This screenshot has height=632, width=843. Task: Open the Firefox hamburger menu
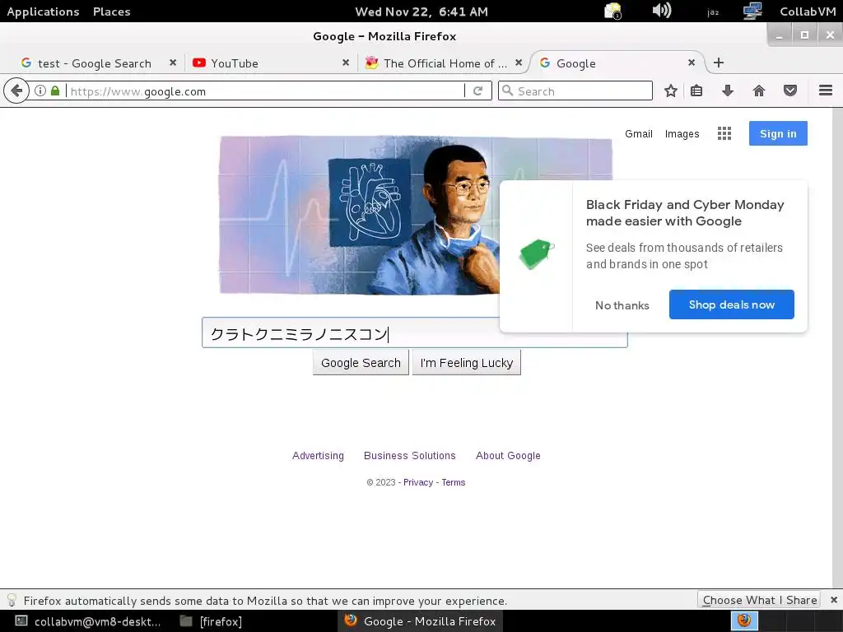click(x=826, y=91)
